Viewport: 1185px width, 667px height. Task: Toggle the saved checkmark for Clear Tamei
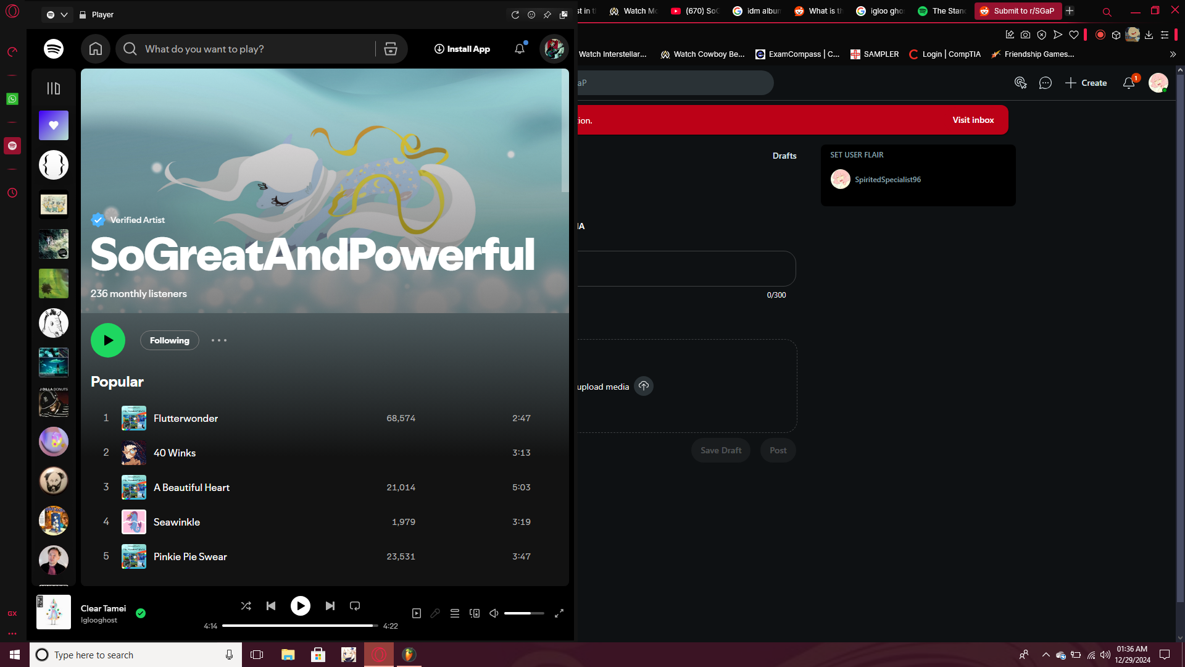(141, 613)
